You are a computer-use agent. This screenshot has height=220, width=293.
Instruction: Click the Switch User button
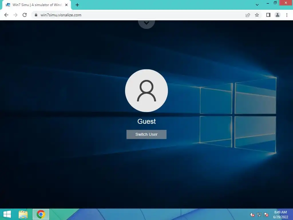tap(146, 134)
